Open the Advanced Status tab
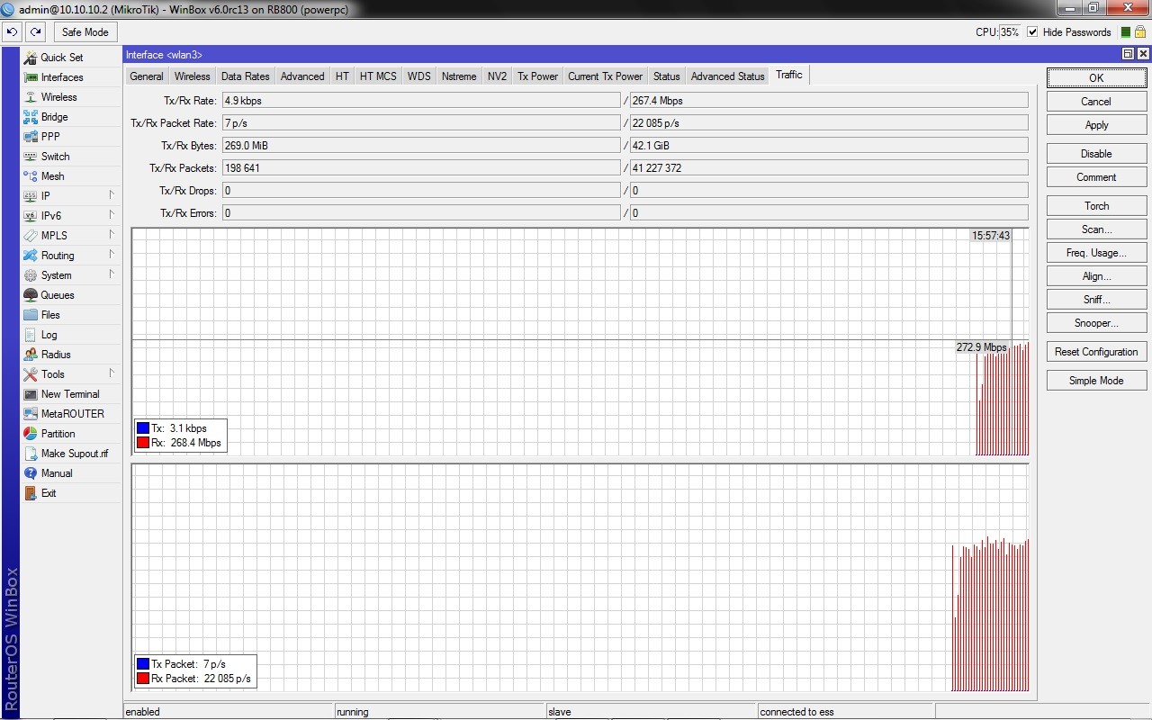The height and width of the screenshot is (720, 1152). pos(727,76)
